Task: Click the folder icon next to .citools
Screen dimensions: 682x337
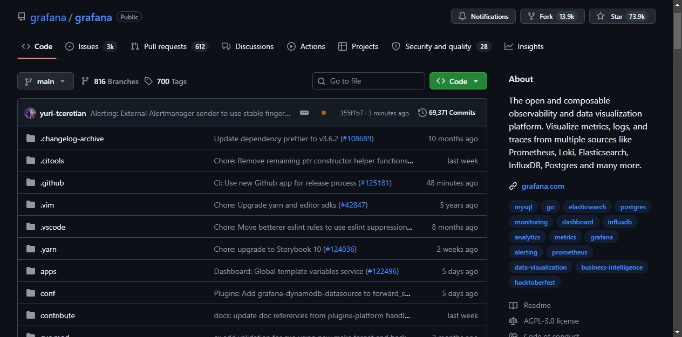Action: pyautogui.click(x=31, y=161)
